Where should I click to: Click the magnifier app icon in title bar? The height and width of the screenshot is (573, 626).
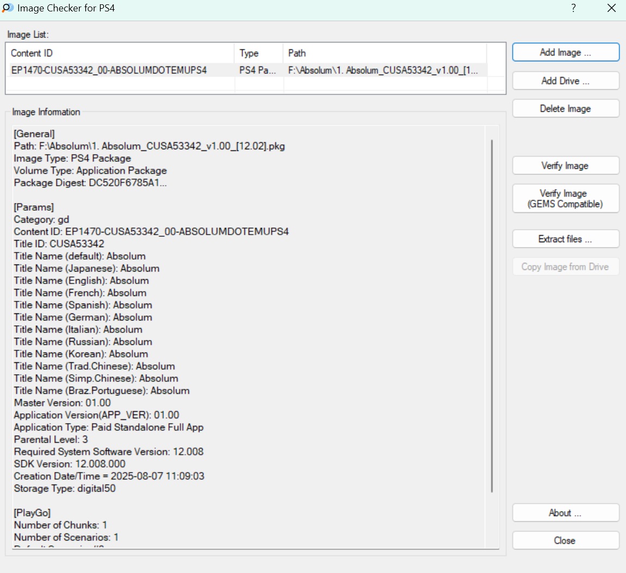click(8, 8)
